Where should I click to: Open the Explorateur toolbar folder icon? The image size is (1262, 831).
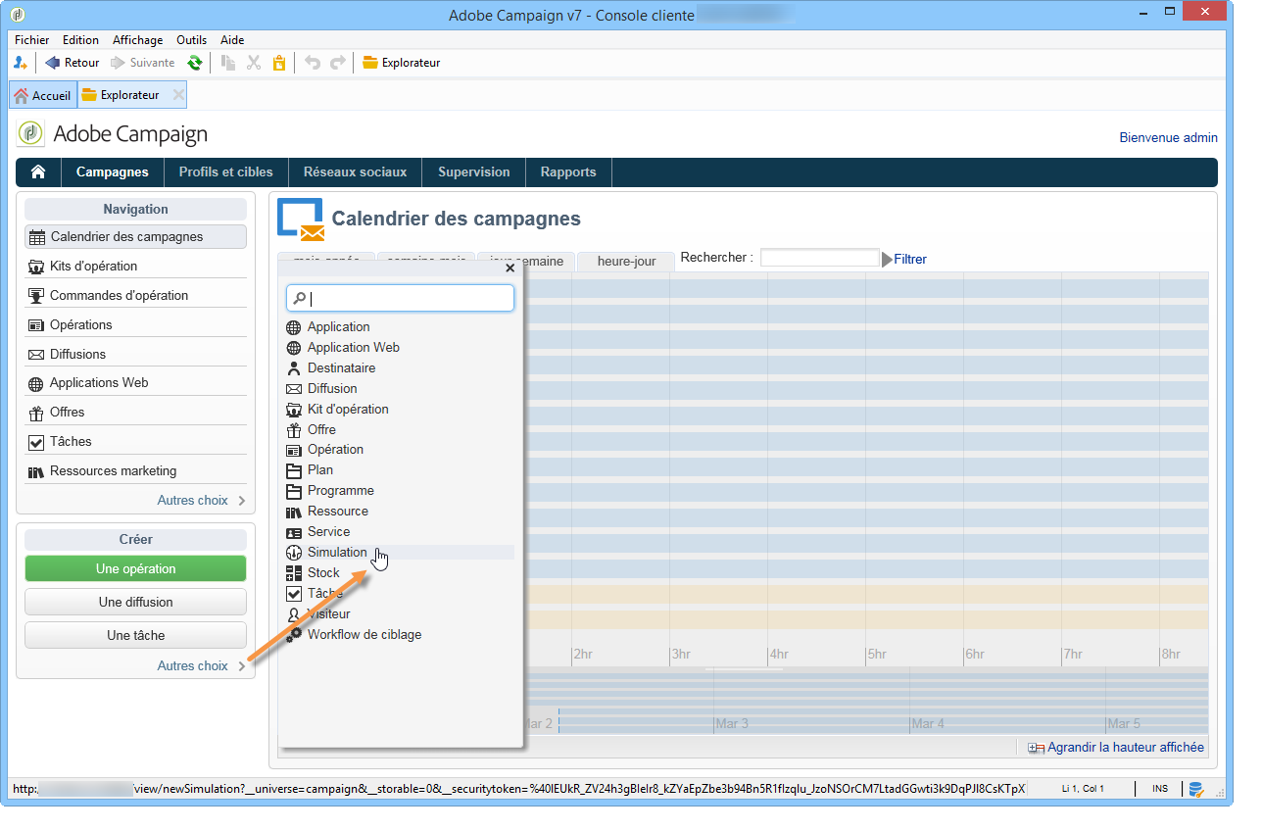click(369, 63)
